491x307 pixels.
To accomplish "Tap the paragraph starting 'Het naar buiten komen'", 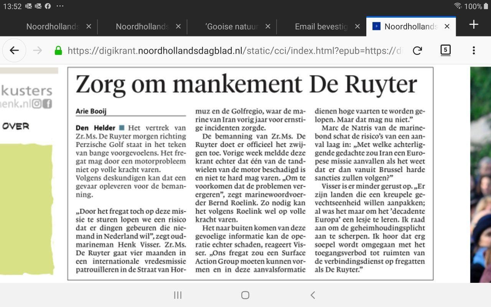I will 250,249.
